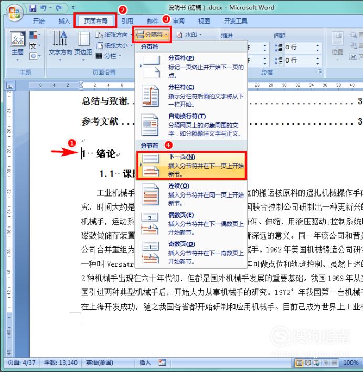
Task: Open the 文字方向 text direction menu
Action: (x=60, y=46)
